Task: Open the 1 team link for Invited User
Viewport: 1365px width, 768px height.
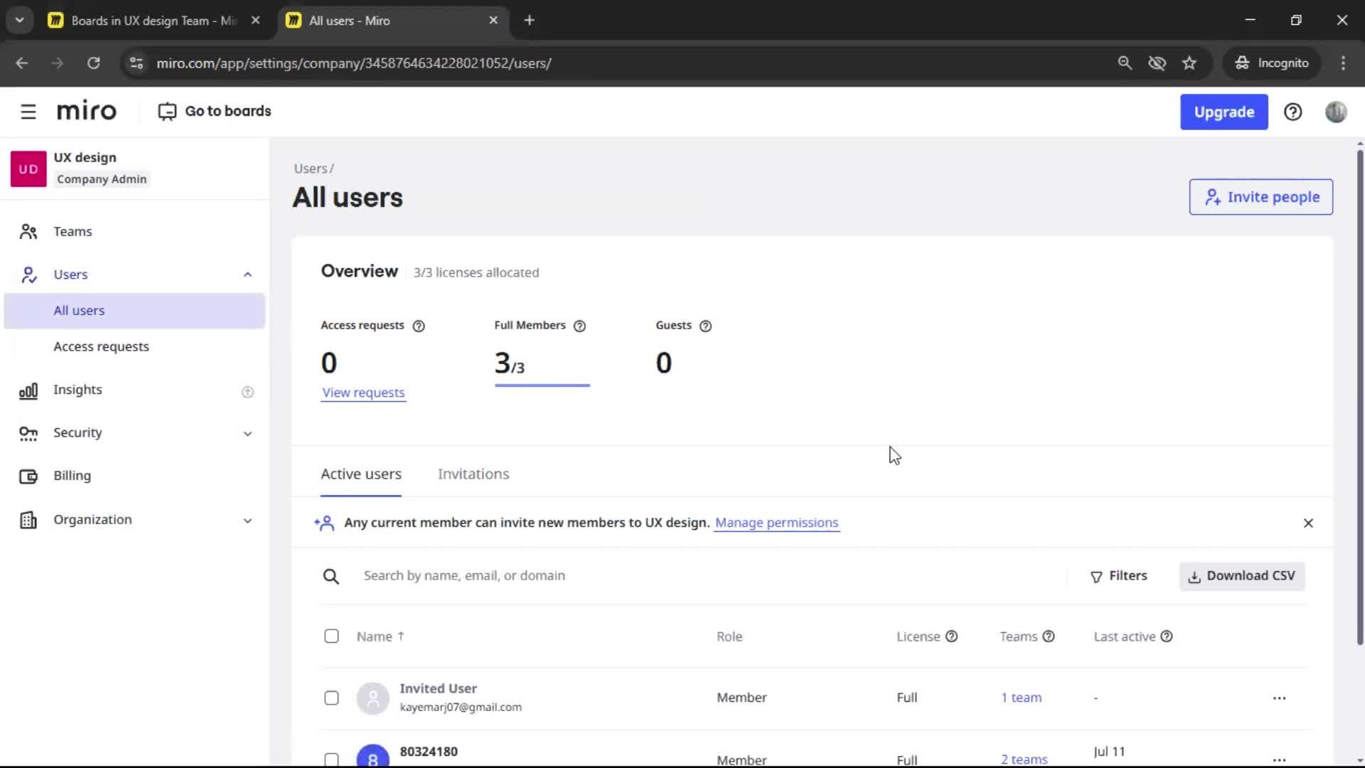Action: (x=1022, y=698)
